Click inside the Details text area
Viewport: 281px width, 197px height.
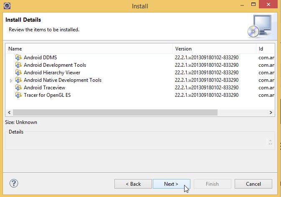(x=136, y=142)
